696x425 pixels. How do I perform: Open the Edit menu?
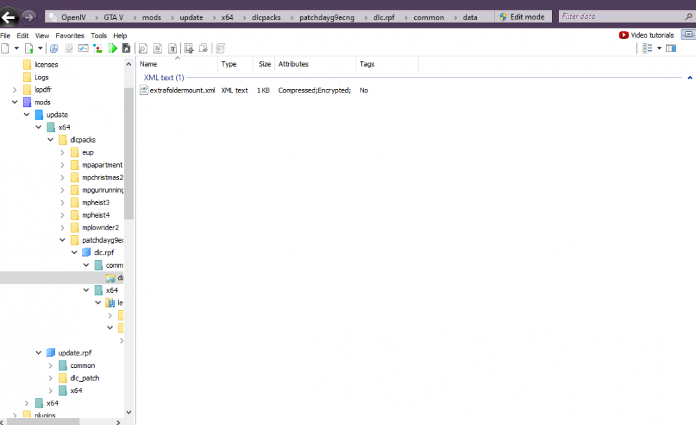point(23,35)
